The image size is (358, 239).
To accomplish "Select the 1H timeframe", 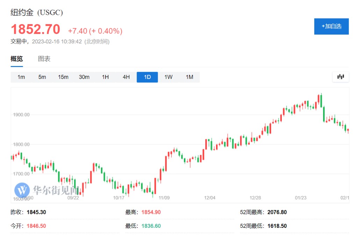I will click(105, 77).
